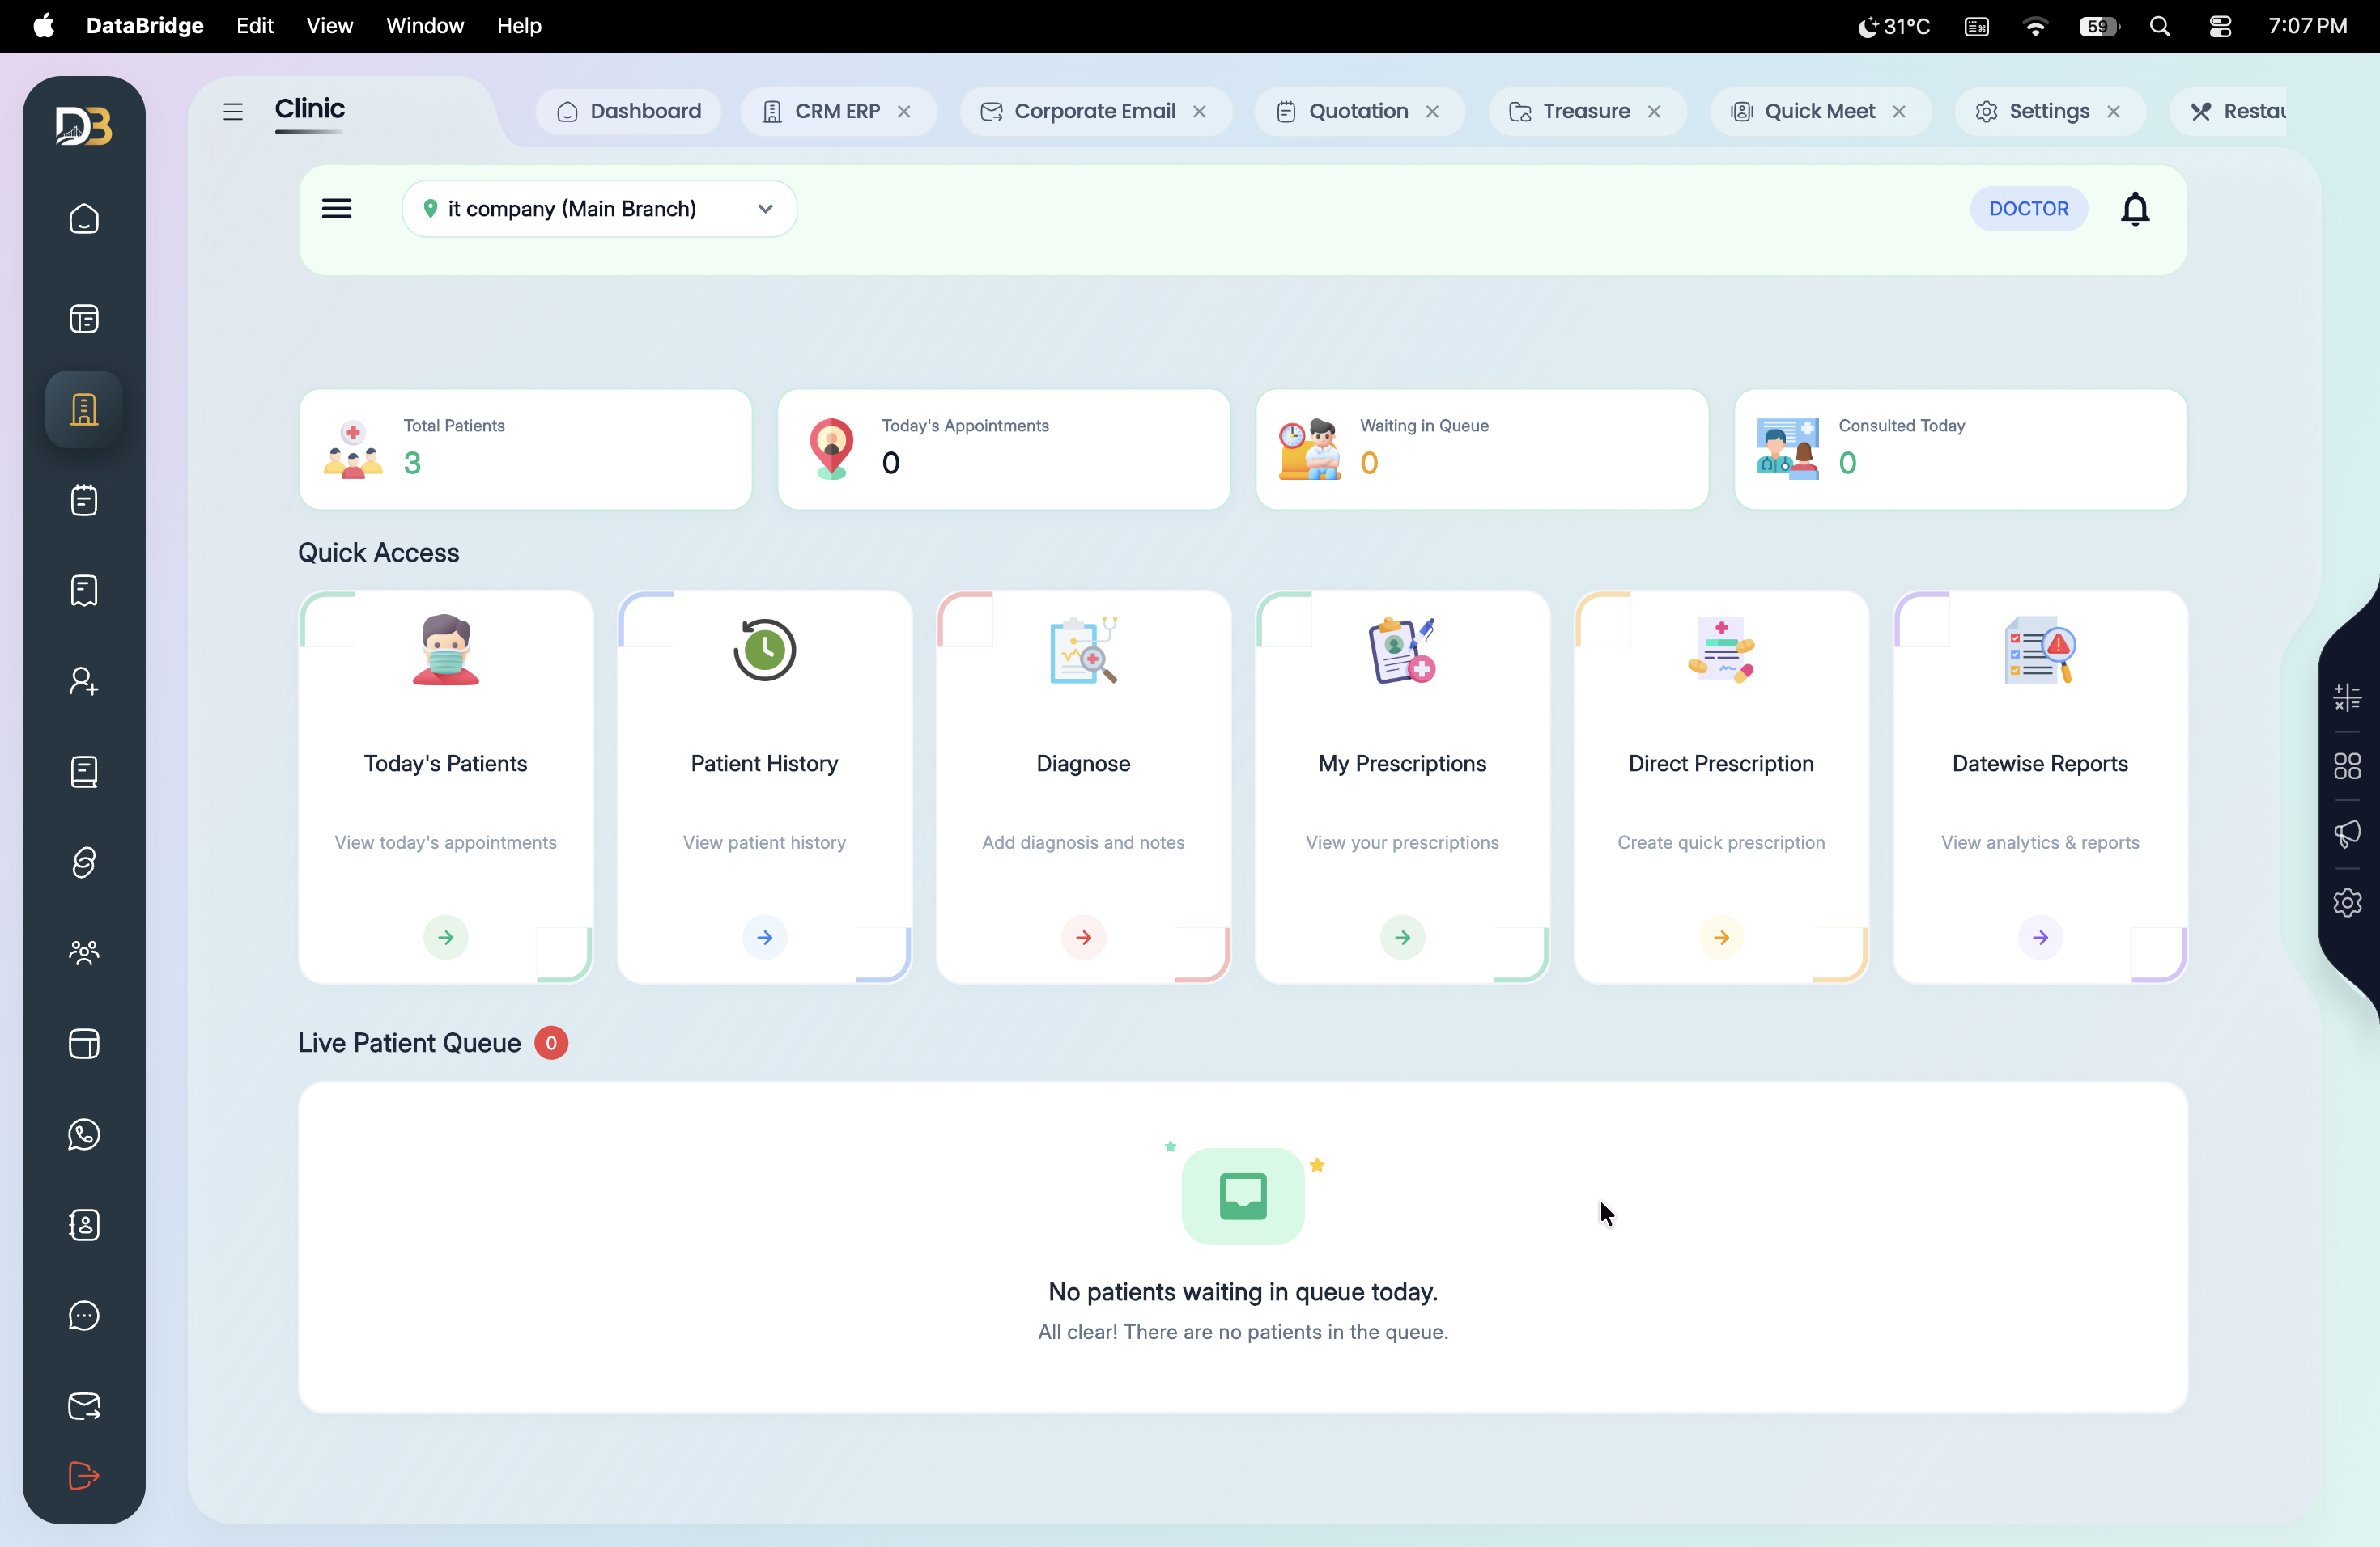Click the Live Patient Queue count badge
The image size is (2380, 1547).
[551, 1042]
